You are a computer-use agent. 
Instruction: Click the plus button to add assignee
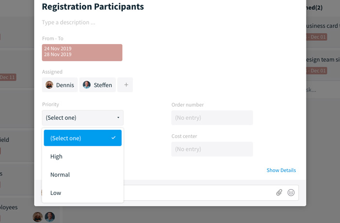point(126,85)
